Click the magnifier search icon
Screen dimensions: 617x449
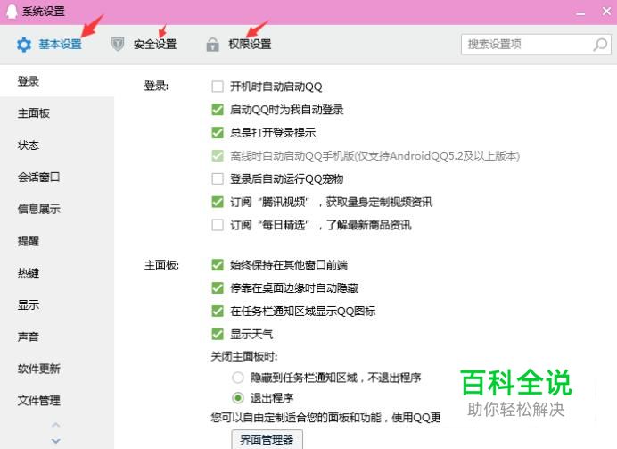point(600,45)
